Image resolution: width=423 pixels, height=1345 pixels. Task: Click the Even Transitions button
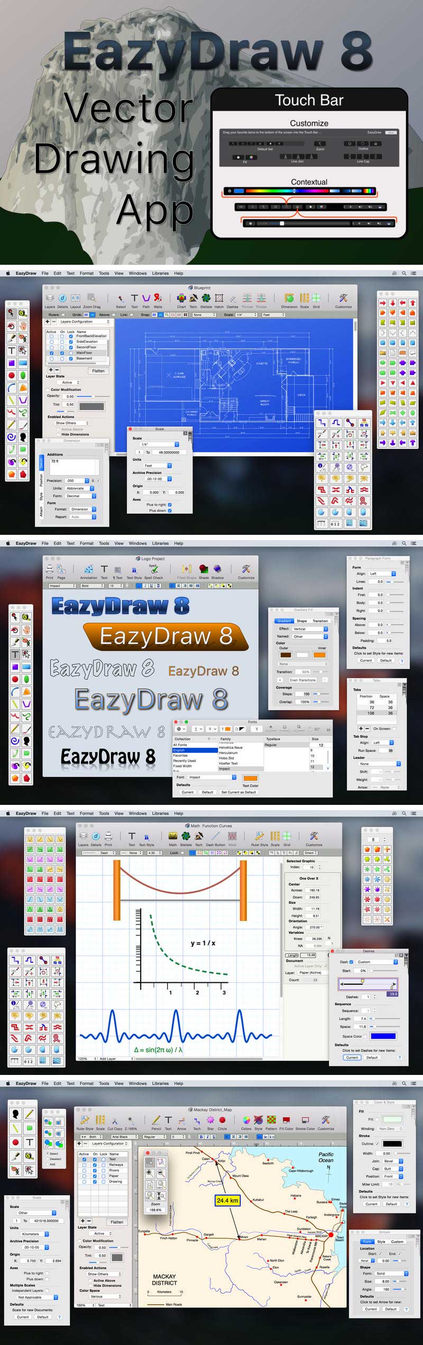click(x=302, y=680)
